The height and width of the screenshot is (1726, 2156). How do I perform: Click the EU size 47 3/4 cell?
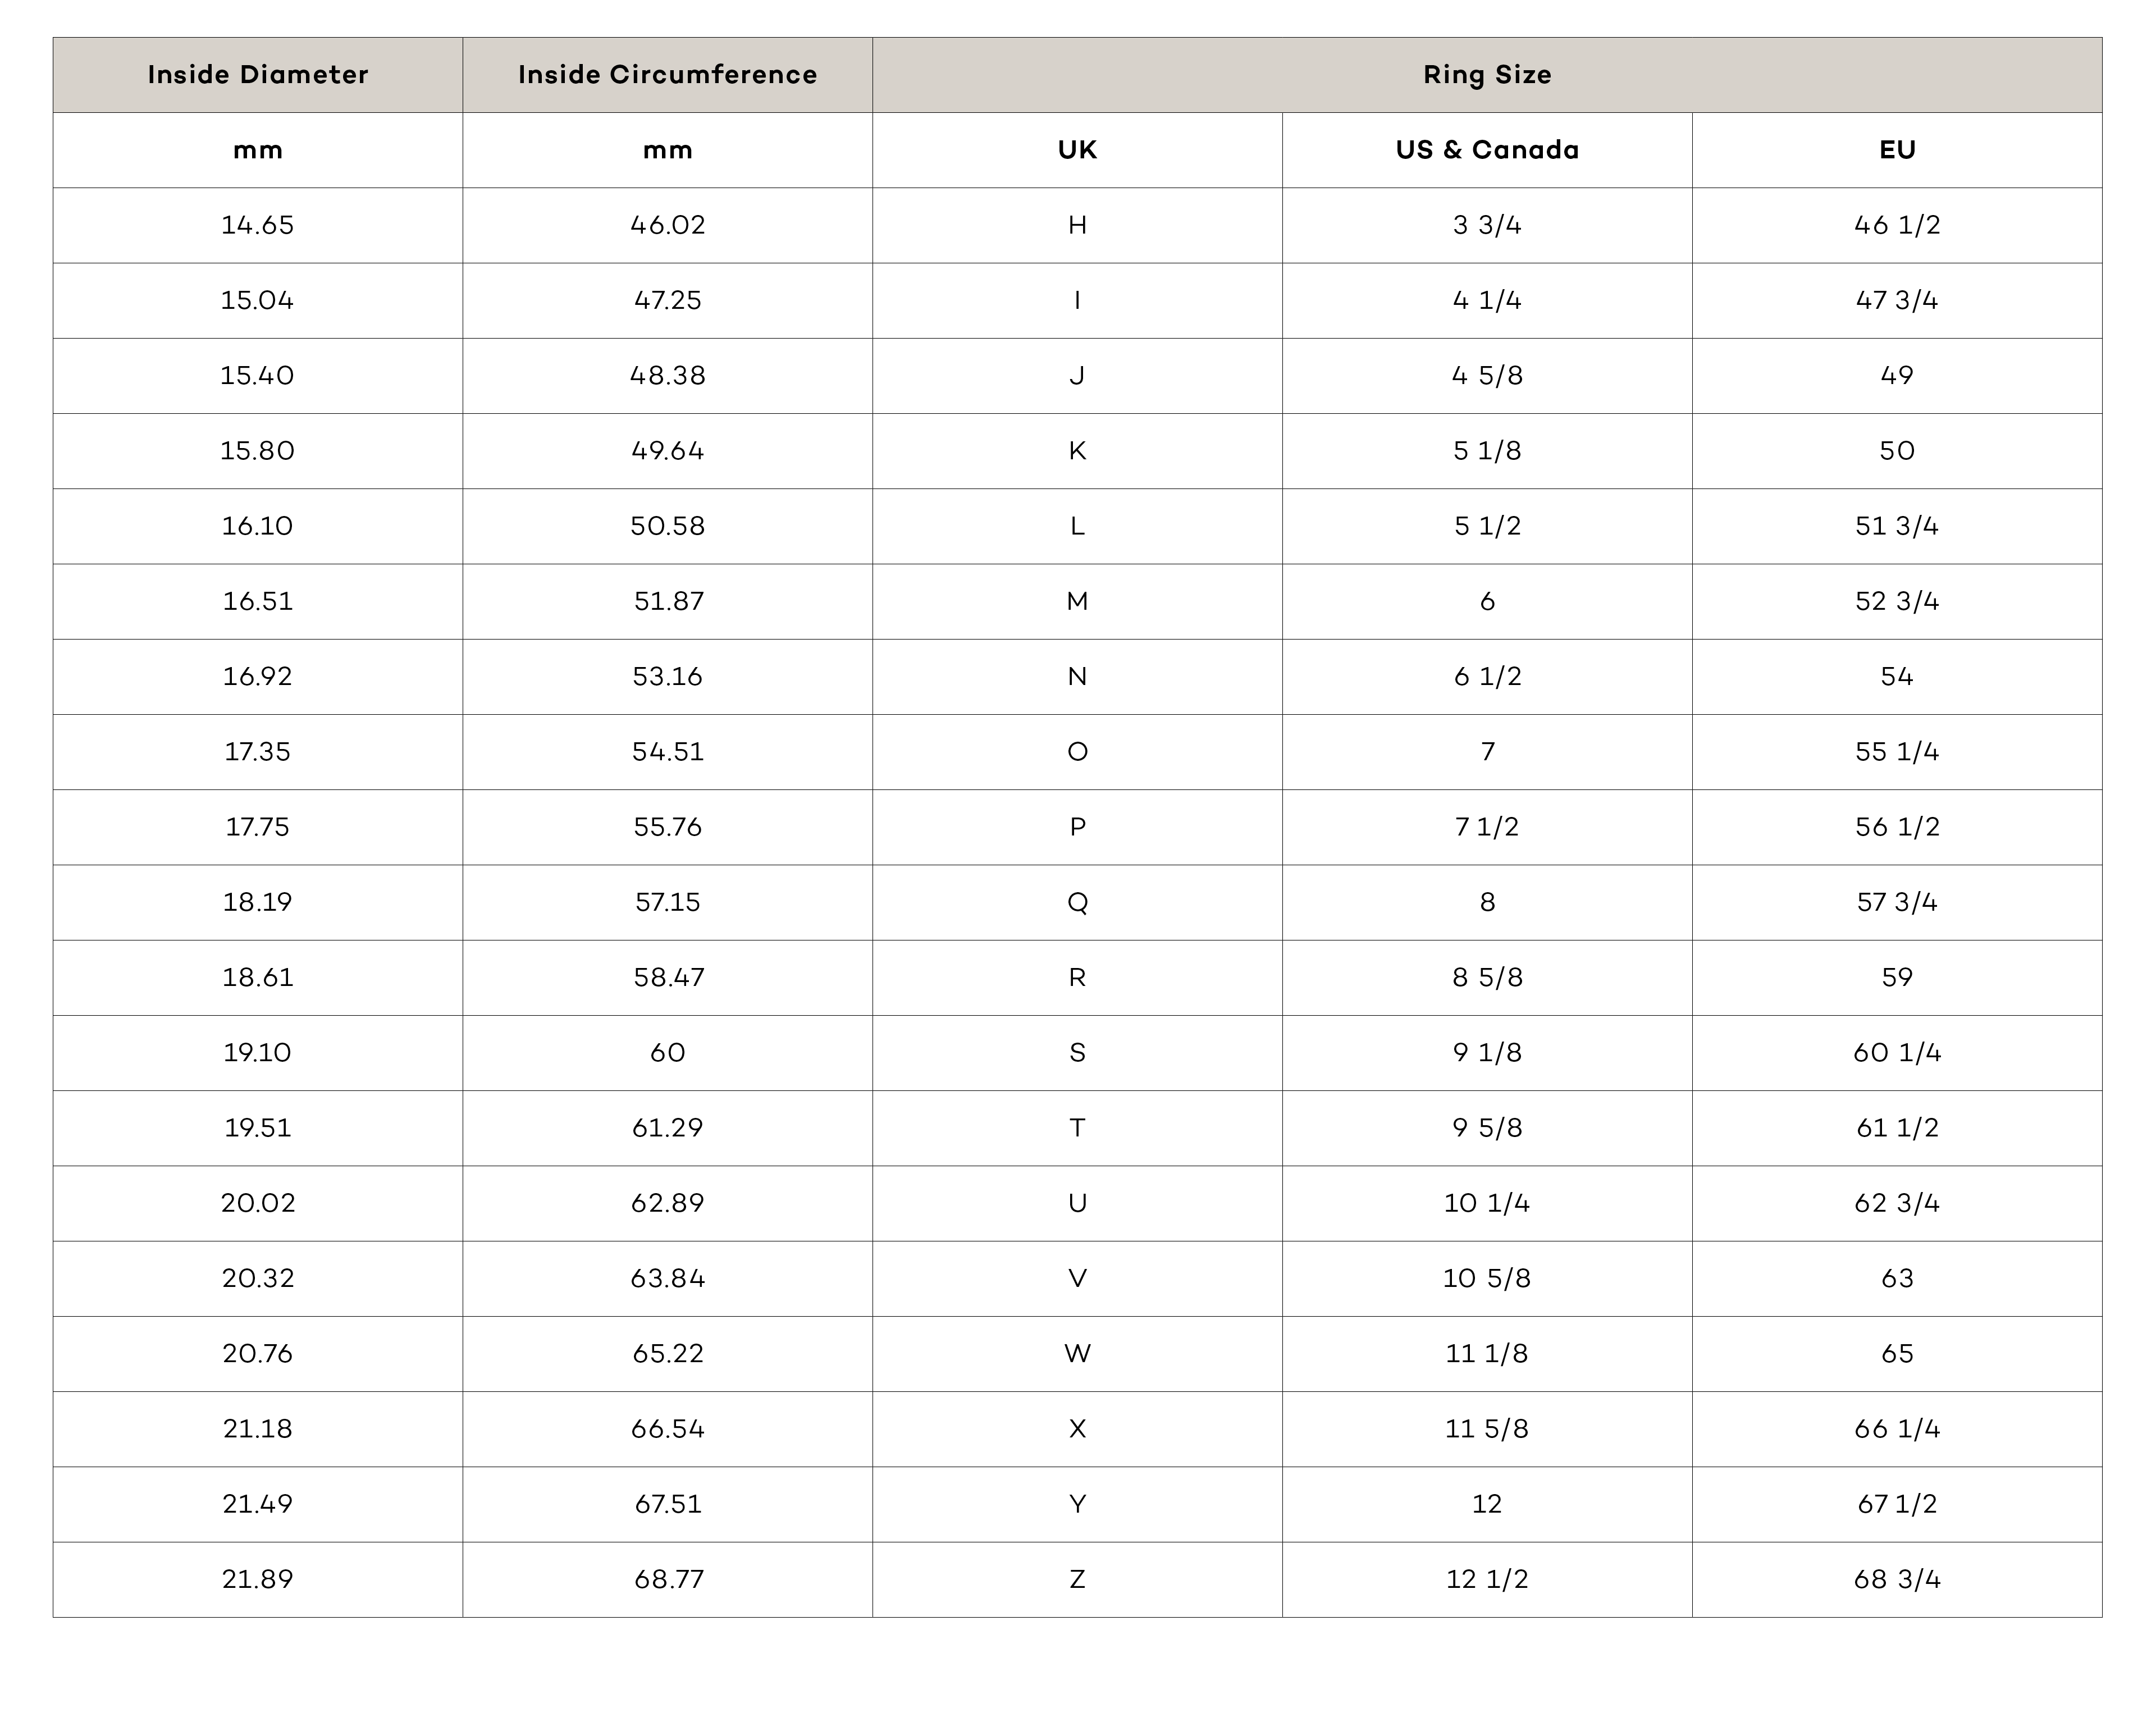point(1896,300)
